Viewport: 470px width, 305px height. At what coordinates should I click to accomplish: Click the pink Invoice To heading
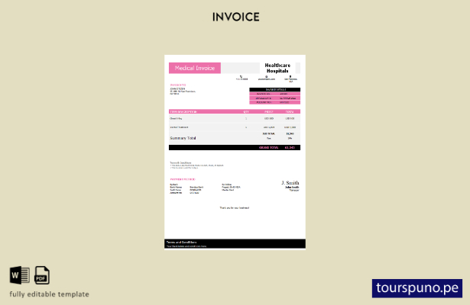pos(178,85)
